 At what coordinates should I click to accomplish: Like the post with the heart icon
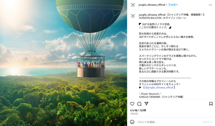coord(132,104)
